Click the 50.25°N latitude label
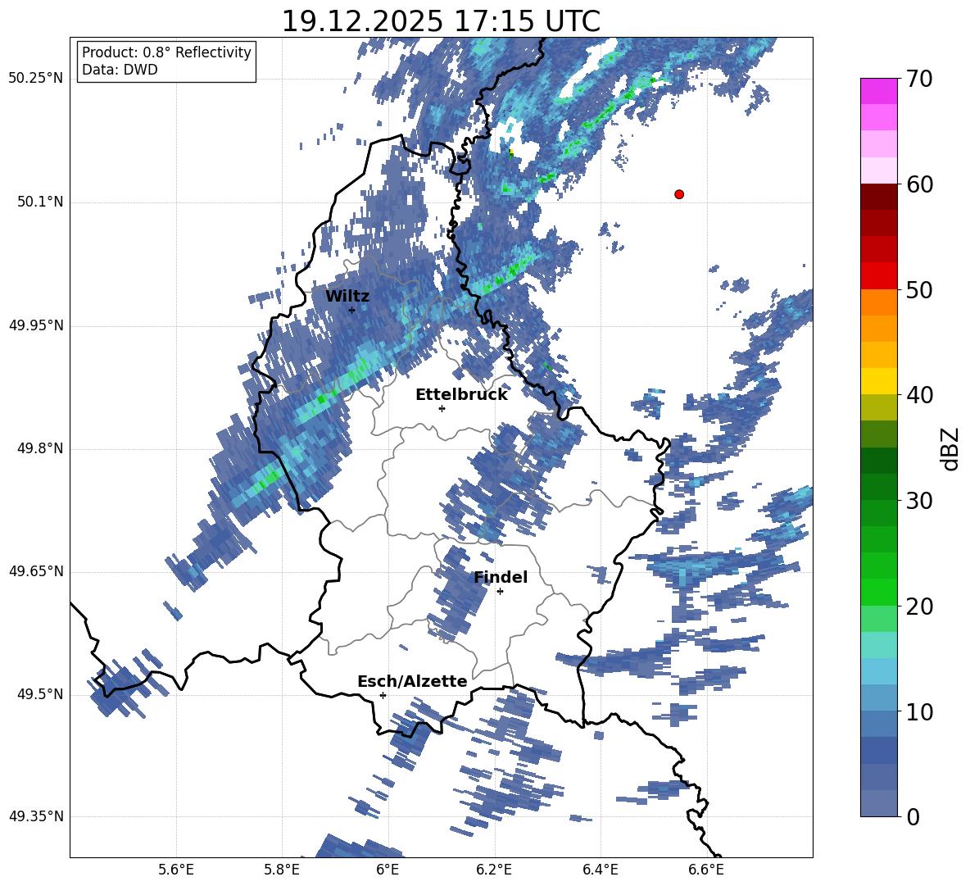 36,79
